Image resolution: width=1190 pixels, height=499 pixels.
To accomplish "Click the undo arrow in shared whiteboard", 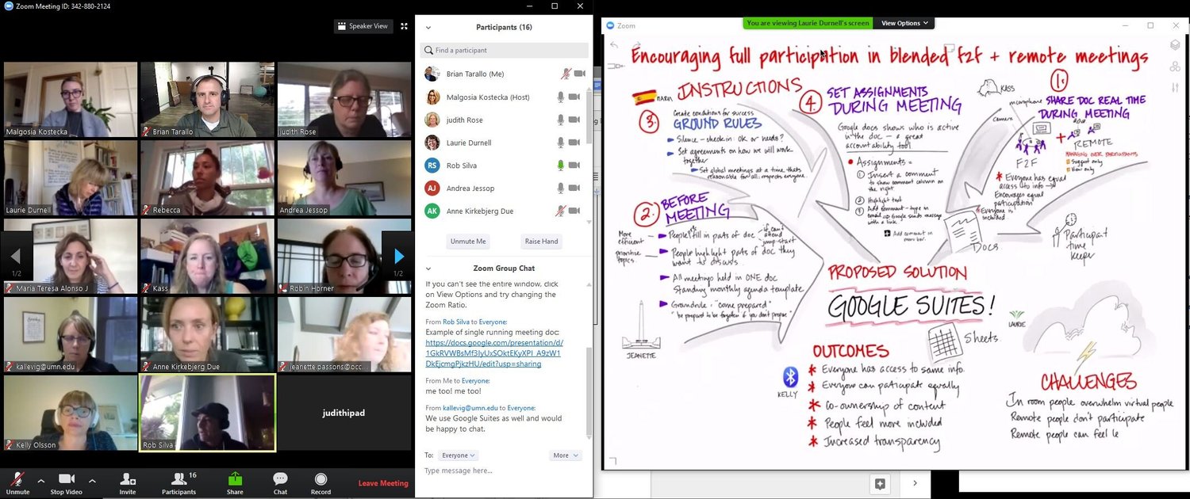I will click(x=614, y=45).
